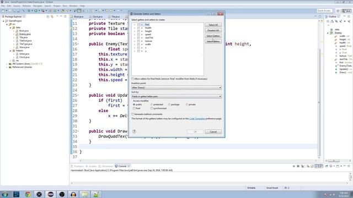Expand the 'height' field in the list
353x198 pixels.
click(x=135, y=31)
